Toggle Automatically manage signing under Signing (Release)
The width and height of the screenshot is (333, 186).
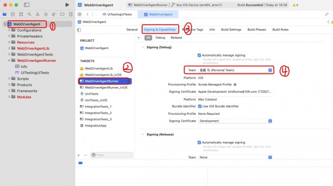[199, 143]
